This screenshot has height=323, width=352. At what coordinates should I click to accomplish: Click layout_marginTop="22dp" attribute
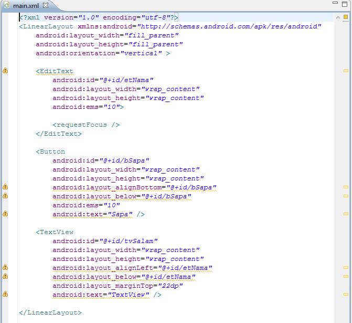pyautogui.click(x=118, y=286)
